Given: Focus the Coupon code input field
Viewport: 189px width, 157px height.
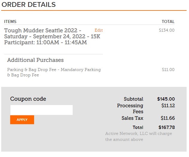Looking at the screenshot, I should (41, 110).
